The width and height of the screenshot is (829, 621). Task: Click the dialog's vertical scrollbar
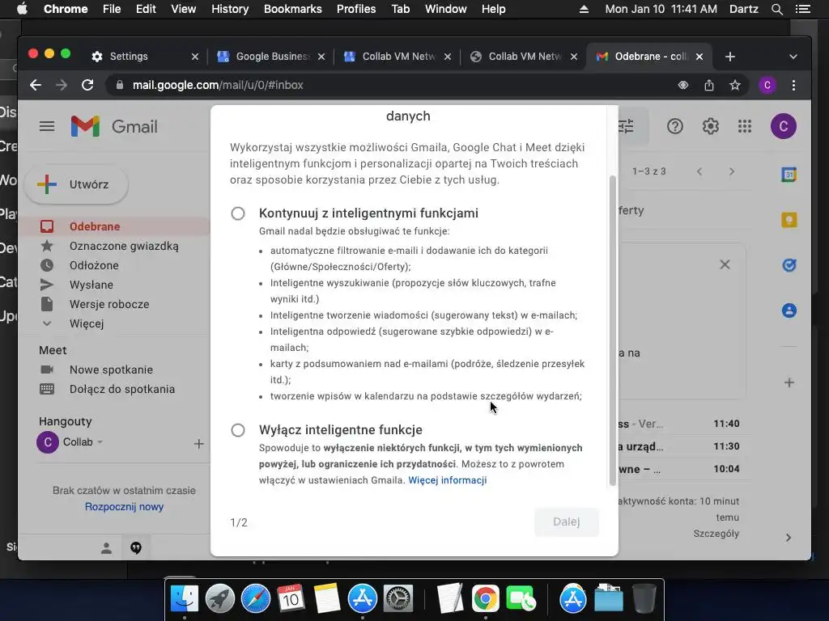pyautogui.click(x=613, y=330)
